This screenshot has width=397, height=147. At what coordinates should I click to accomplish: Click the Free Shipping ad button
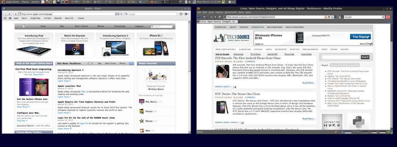[x=360, y=37]
